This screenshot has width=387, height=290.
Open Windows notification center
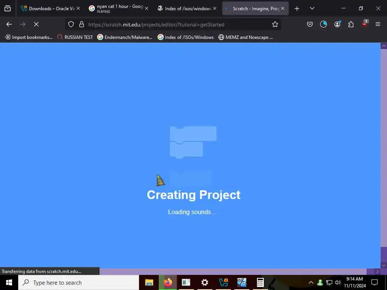[375, 282]
